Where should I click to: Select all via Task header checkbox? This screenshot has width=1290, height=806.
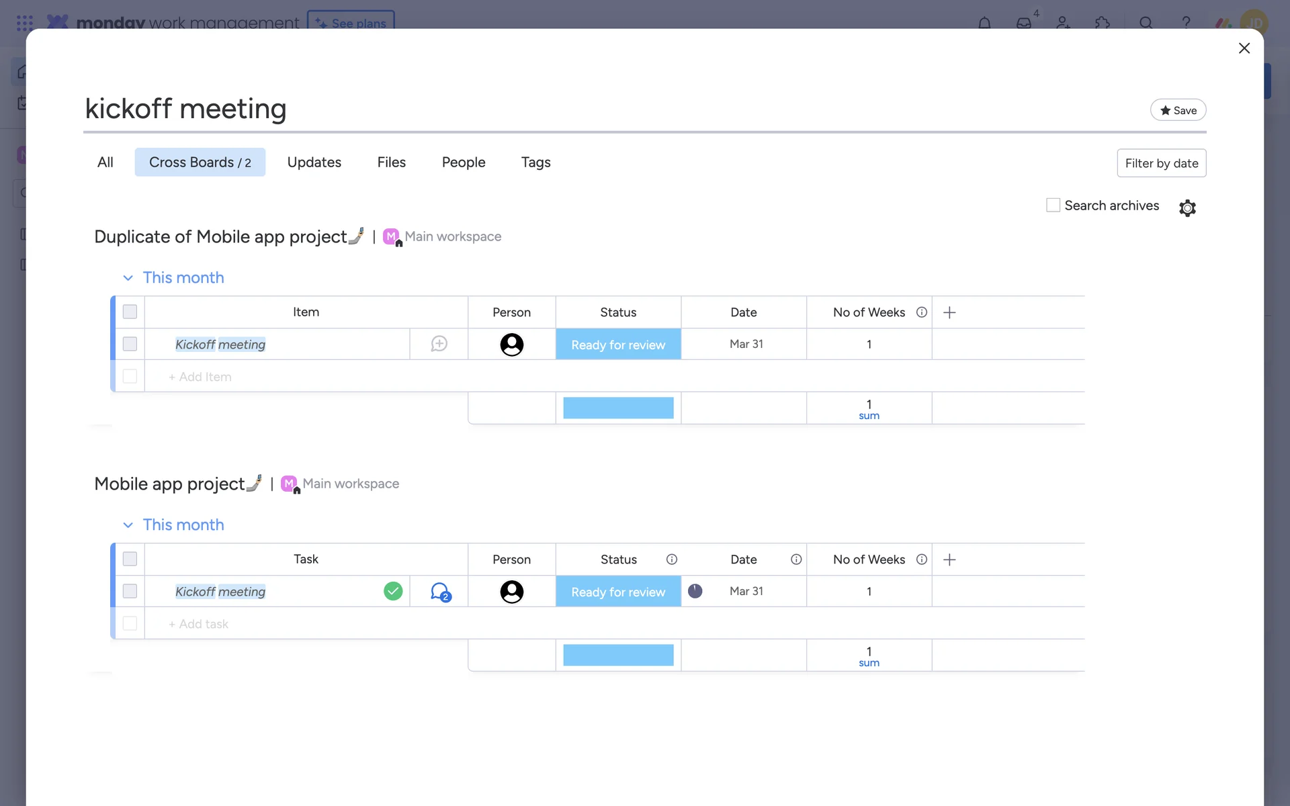[x=130, y=559]
